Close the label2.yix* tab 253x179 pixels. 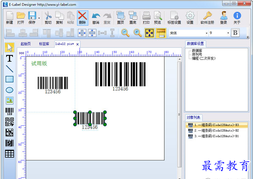tap(77, 44)
